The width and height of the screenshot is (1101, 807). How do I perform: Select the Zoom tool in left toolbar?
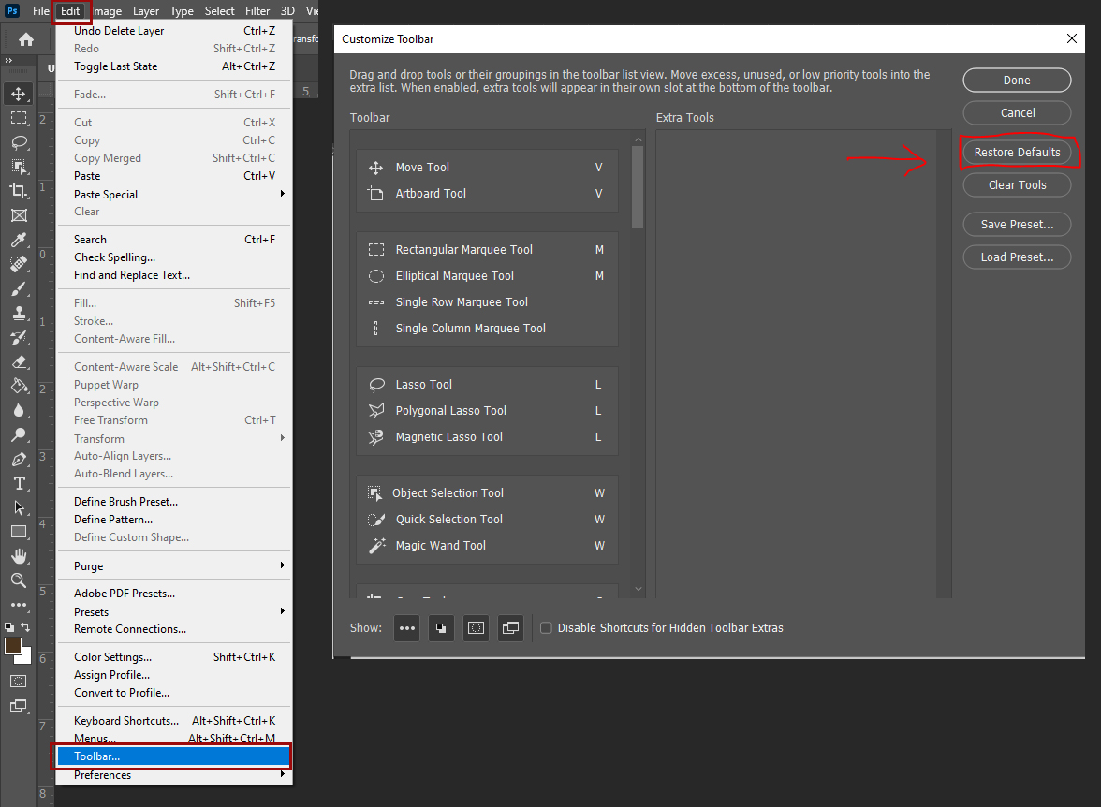click(19, 580)
